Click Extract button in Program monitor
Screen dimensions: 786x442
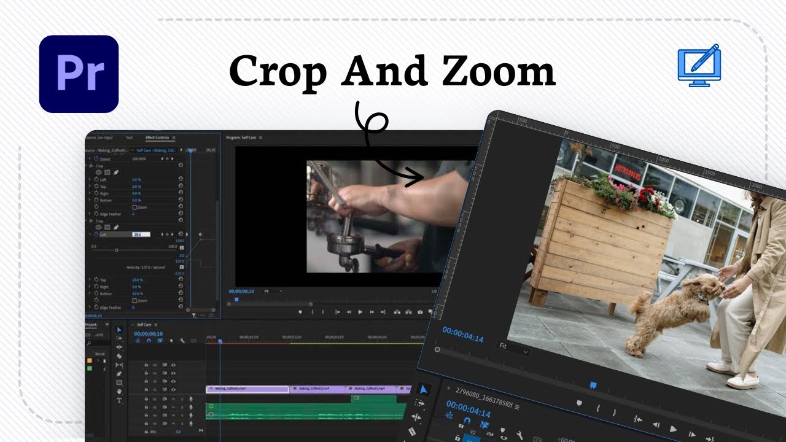tap(408, 312)
